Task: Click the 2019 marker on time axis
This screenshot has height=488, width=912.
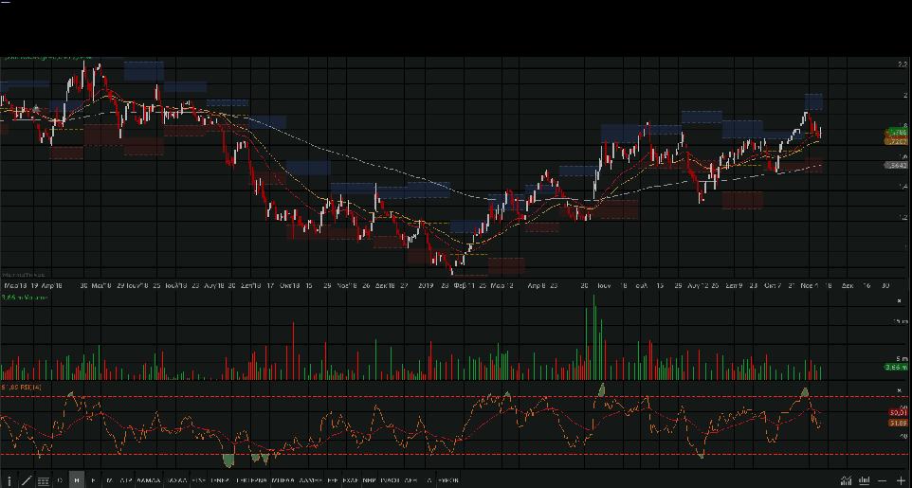Action: pyautogui.click(x=425, y=284)
